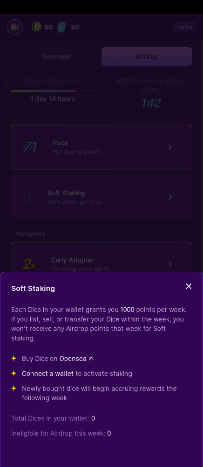Open the Opensea link
This screenshot has height=467, width=203.
tap(73, 359)
